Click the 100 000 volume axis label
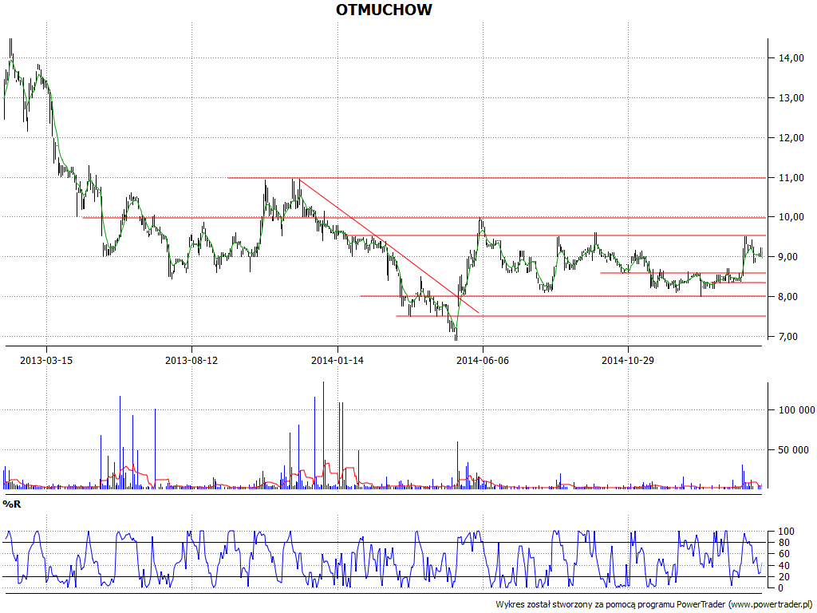Viewport: 817px width, 613px height. 797,410
